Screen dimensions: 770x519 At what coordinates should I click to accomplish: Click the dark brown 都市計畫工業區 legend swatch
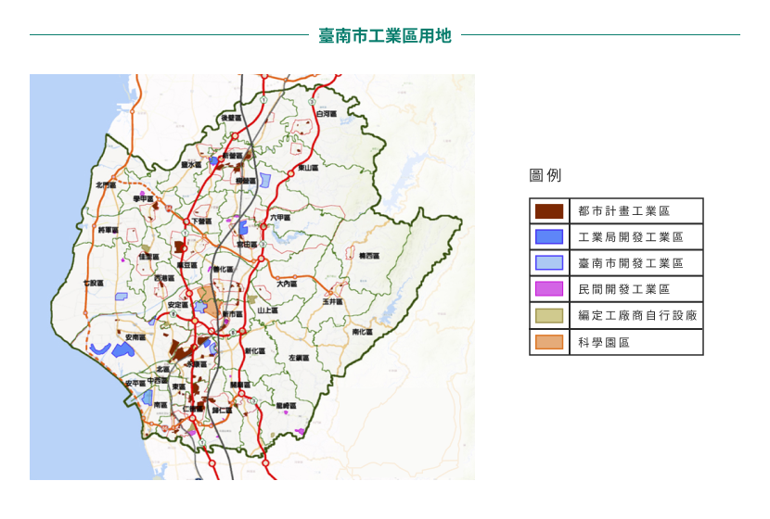click(549, 211)
